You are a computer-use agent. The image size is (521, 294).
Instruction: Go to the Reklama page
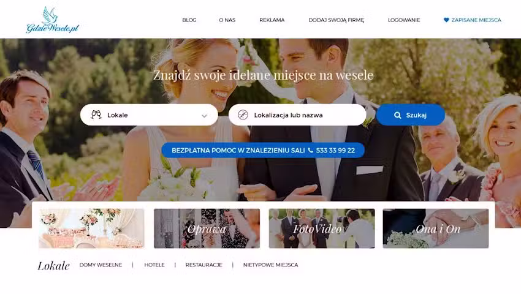272,20
